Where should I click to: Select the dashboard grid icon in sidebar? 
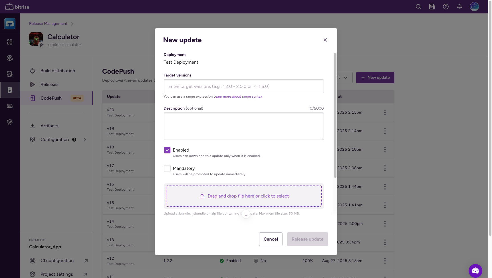click(10, 42)
